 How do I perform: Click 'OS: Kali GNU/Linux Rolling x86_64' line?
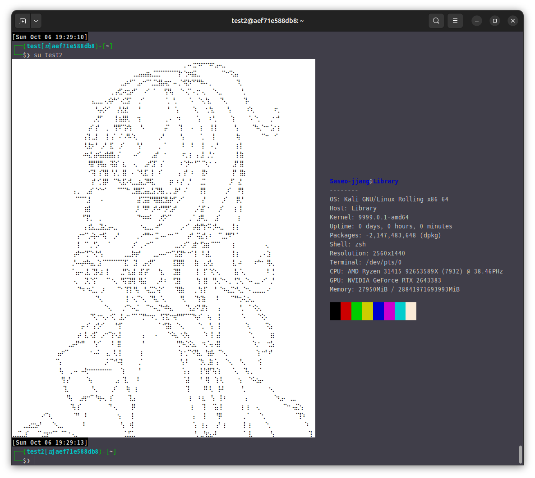click(389, 199)
